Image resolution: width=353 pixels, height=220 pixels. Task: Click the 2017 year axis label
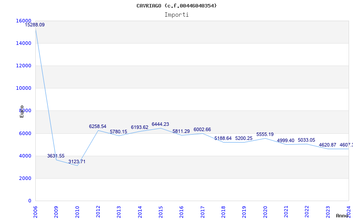tap(203, 212)
